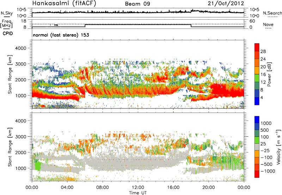
Task: Click the intense red power patch near 21:00
Action: pos(219,89)
